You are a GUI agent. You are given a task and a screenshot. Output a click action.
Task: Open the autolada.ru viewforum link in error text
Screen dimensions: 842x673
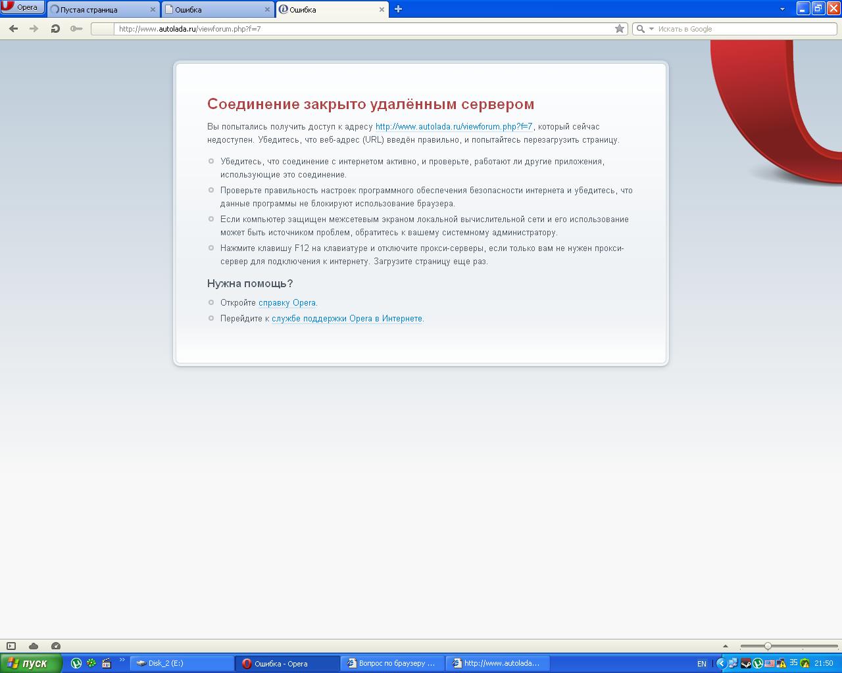pos(454,127)
